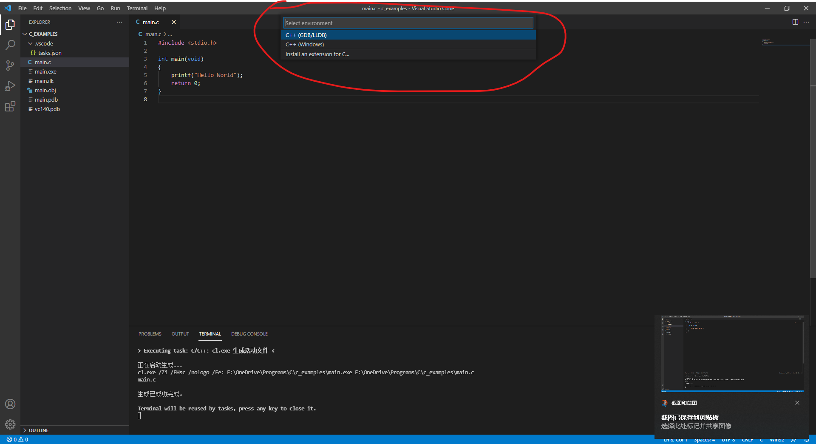Select main.c in the Explorer tree
The width and height of the screenshot is (816, 444).
pyautogui.click(x=75, y=62)
